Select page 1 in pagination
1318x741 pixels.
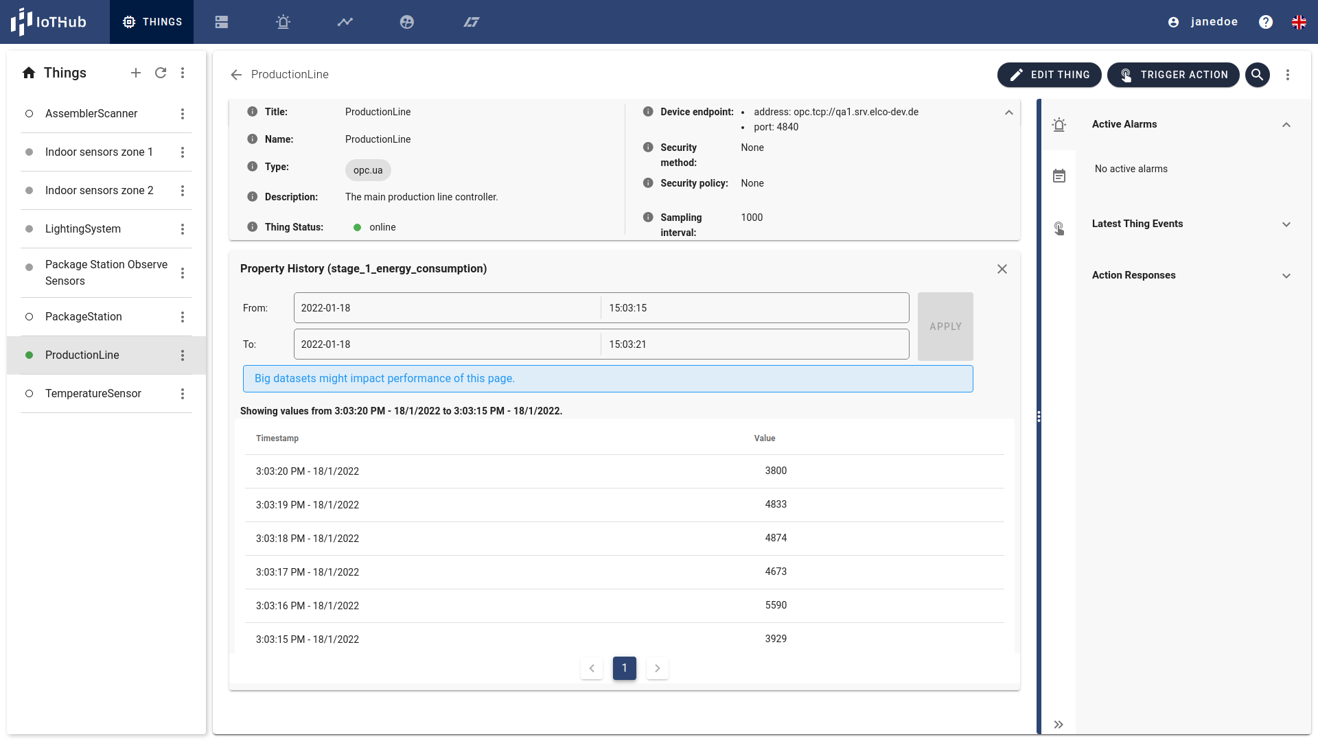[625, 668]
